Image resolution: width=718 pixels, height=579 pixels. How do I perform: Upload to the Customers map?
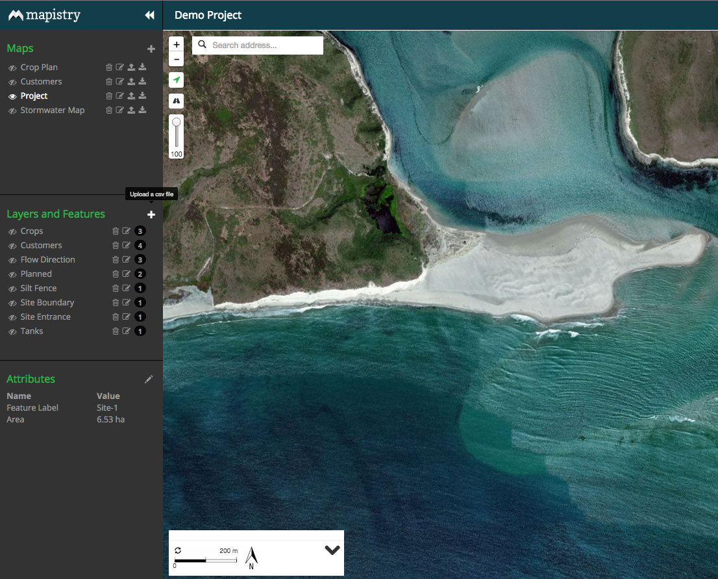point(131,82)
